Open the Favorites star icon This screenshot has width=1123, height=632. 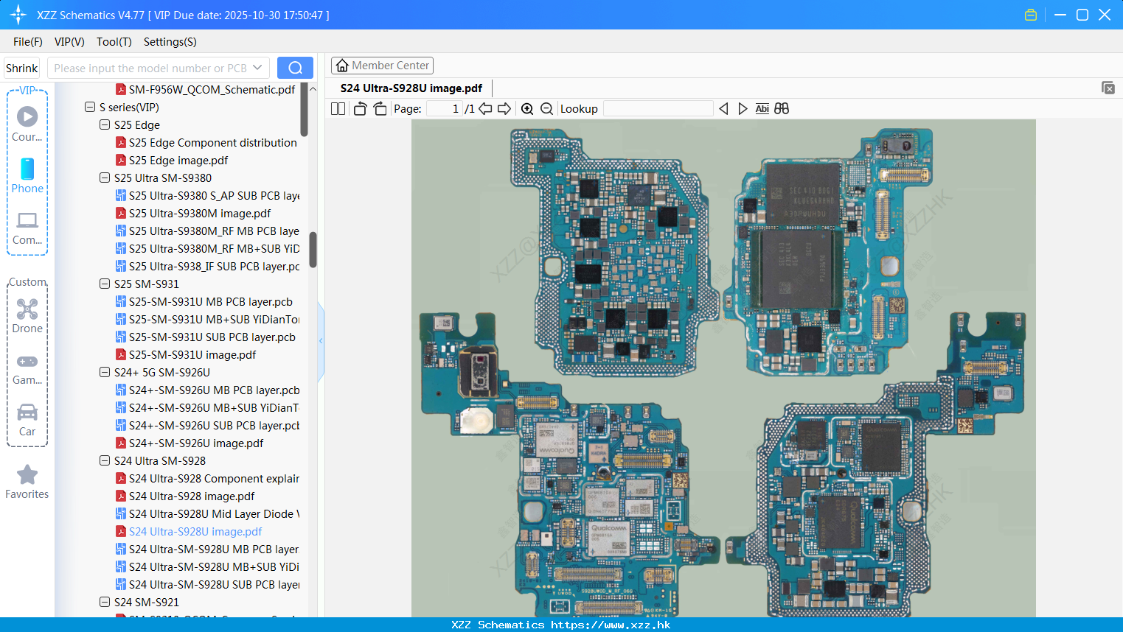pos(27,474)
